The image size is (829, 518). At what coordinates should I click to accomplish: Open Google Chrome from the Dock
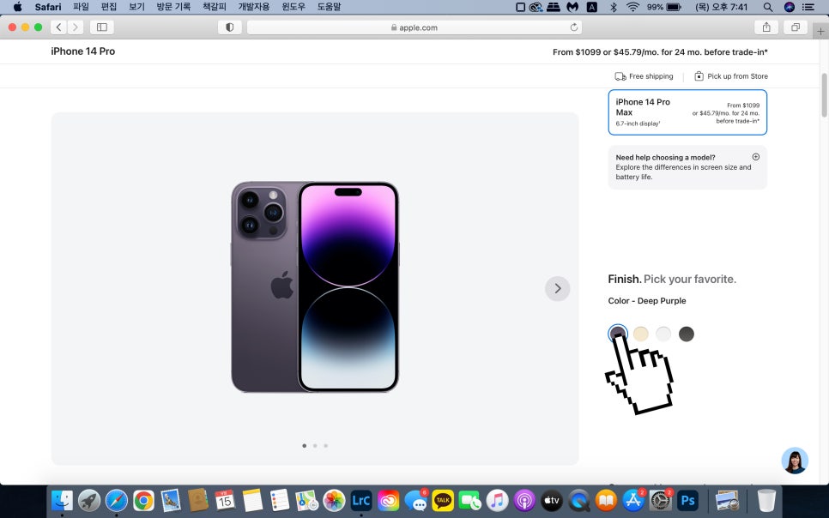[143, 500]
